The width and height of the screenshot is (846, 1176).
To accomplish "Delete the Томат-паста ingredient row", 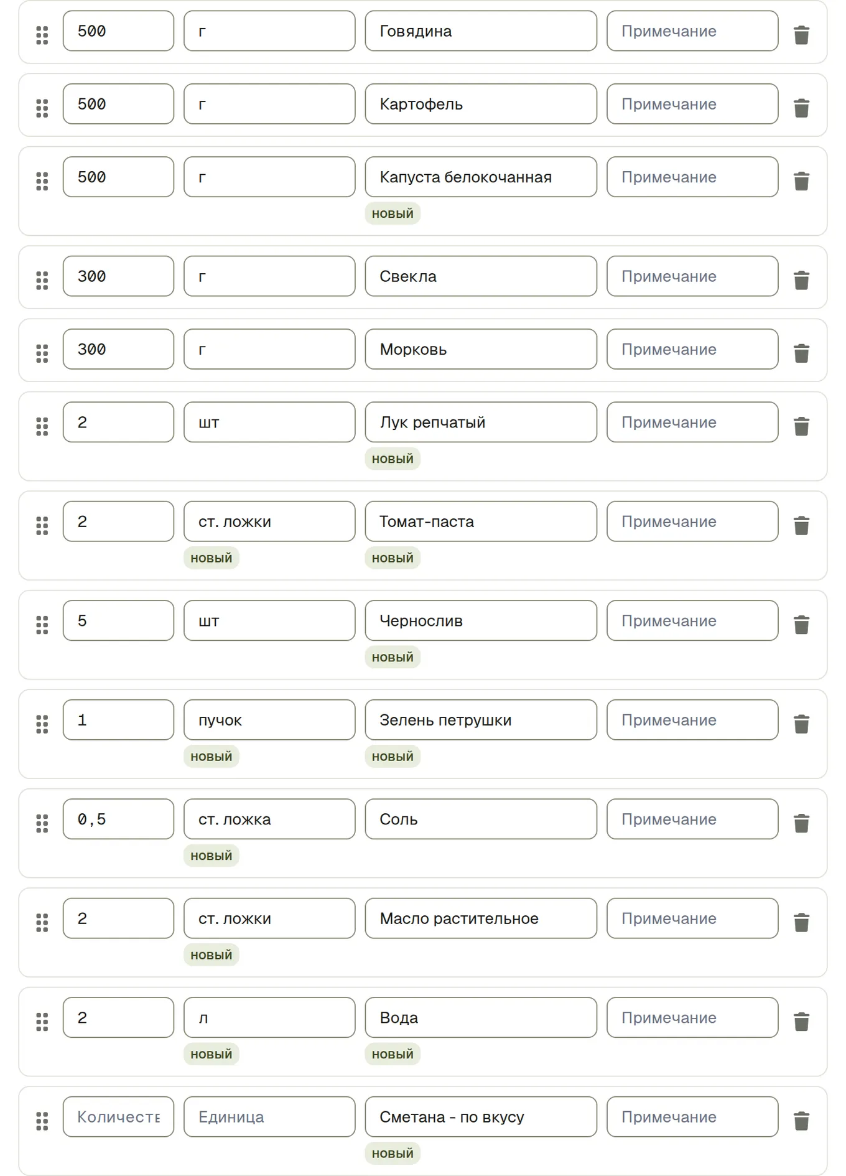I will [801, 525].
